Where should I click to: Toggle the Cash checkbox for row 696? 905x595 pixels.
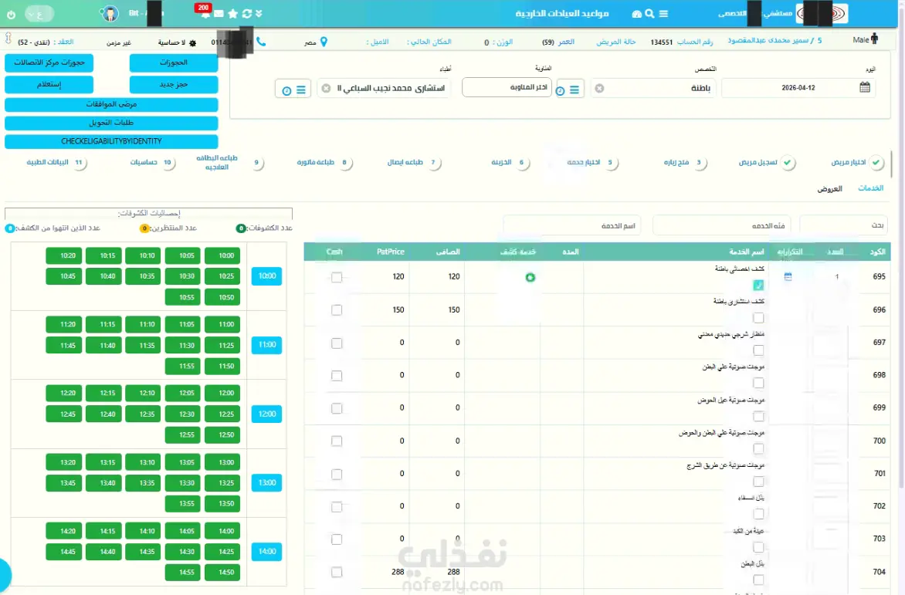coord(337,310)
